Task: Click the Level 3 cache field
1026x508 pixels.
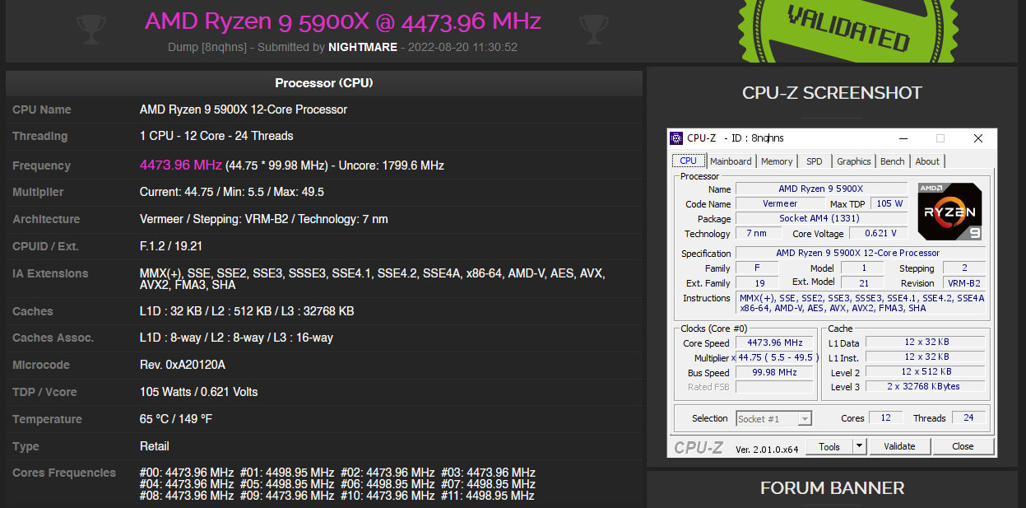Action: (x=926, y=386)
